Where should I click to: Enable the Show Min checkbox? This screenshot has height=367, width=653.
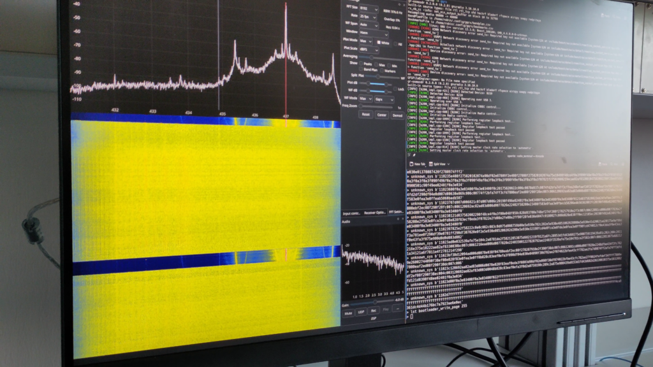[390, 66]
